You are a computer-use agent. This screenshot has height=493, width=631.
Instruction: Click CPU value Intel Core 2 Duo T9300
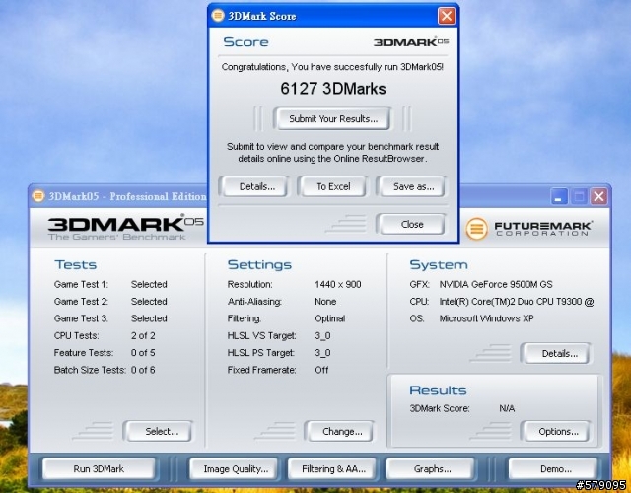click(517, 302)
